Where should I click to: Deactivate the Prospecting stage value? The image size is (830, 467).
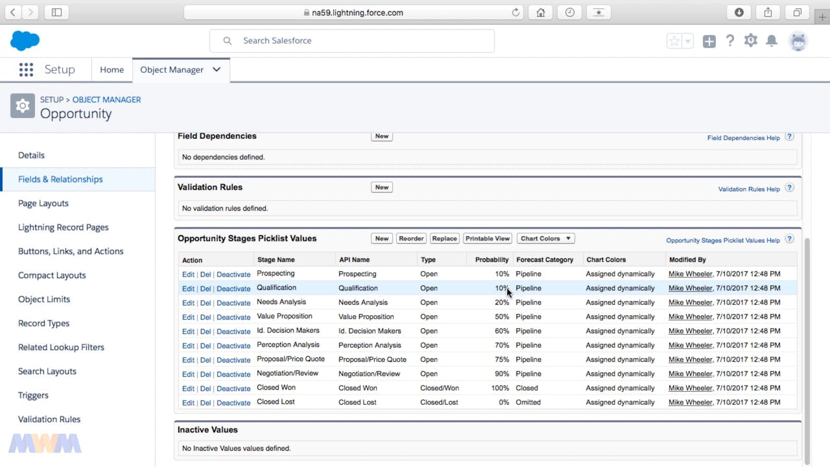(x=233, y=274)
